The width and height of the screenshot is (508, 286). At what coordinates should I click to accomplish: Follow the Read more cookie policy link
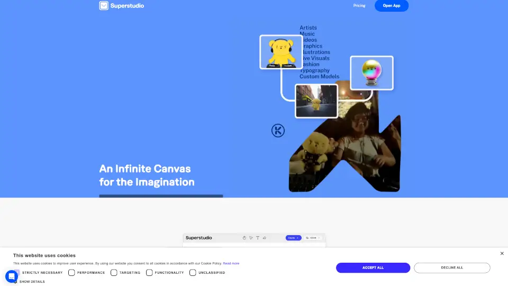(x=231, y=263)
